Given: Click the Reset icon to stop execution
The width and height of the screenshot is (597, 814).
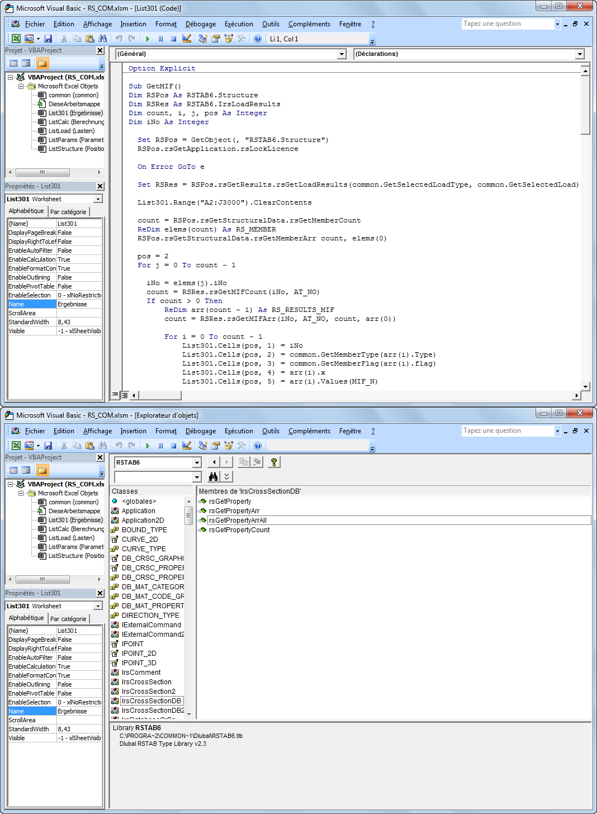Looking at the screenshot, I should (173, 38).
